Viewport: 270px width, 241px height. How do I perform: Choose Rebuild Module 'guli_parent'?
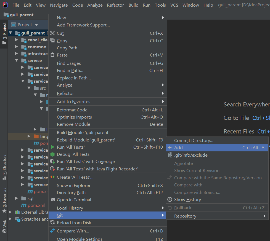[x=108, y=140]
